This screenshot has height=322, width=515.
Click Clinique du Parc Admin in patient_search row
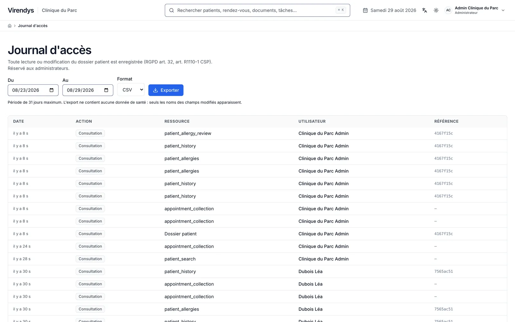[x=323, y=259]
